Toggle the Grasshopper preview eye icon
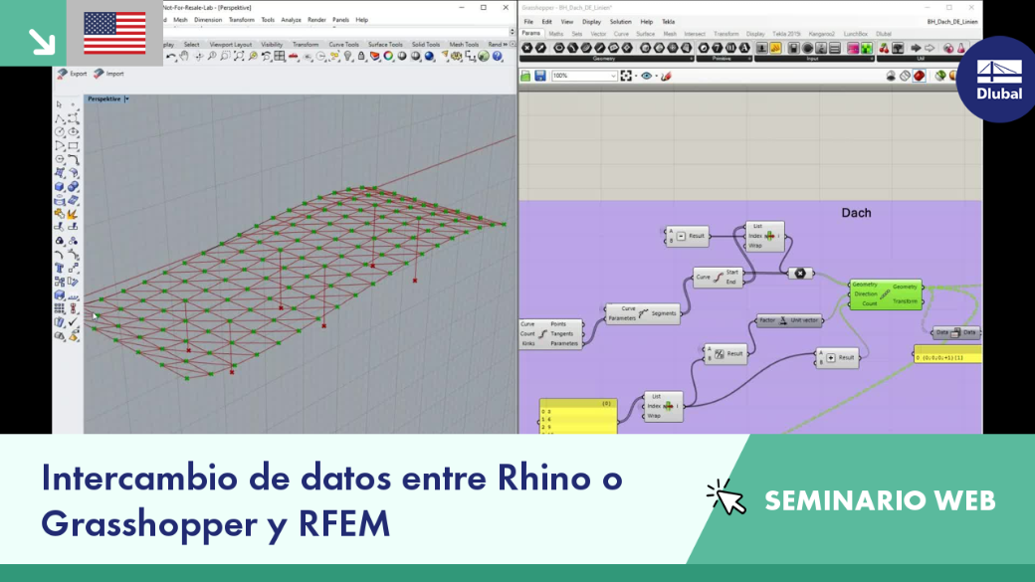This screenshot has width=1035, height=582. 646,76
